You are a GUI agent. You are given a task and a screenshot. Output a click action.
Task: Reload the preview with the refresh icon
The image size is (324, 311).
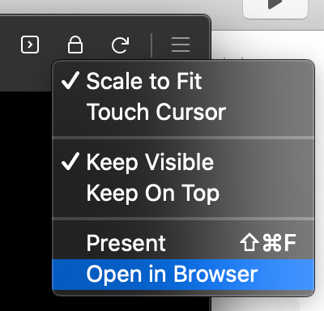[120, 45]
